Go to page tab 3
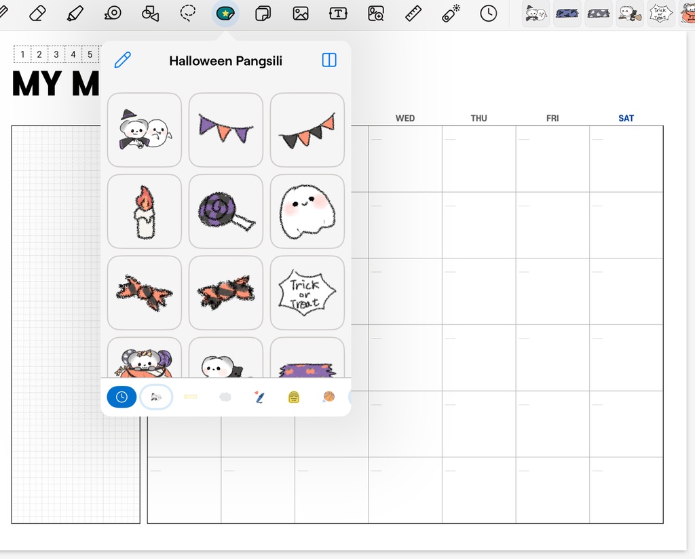Viewport: 695px width, 559px height. pyautogui.click(x=56, y=54)
